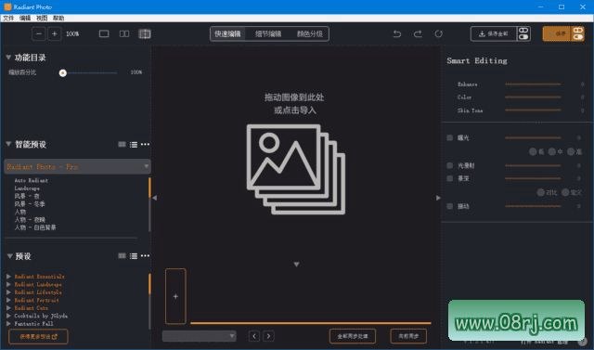Expand the Radiant Essentials preset group
This screenshot has width=594, height=350.
[x=8, y=276]
